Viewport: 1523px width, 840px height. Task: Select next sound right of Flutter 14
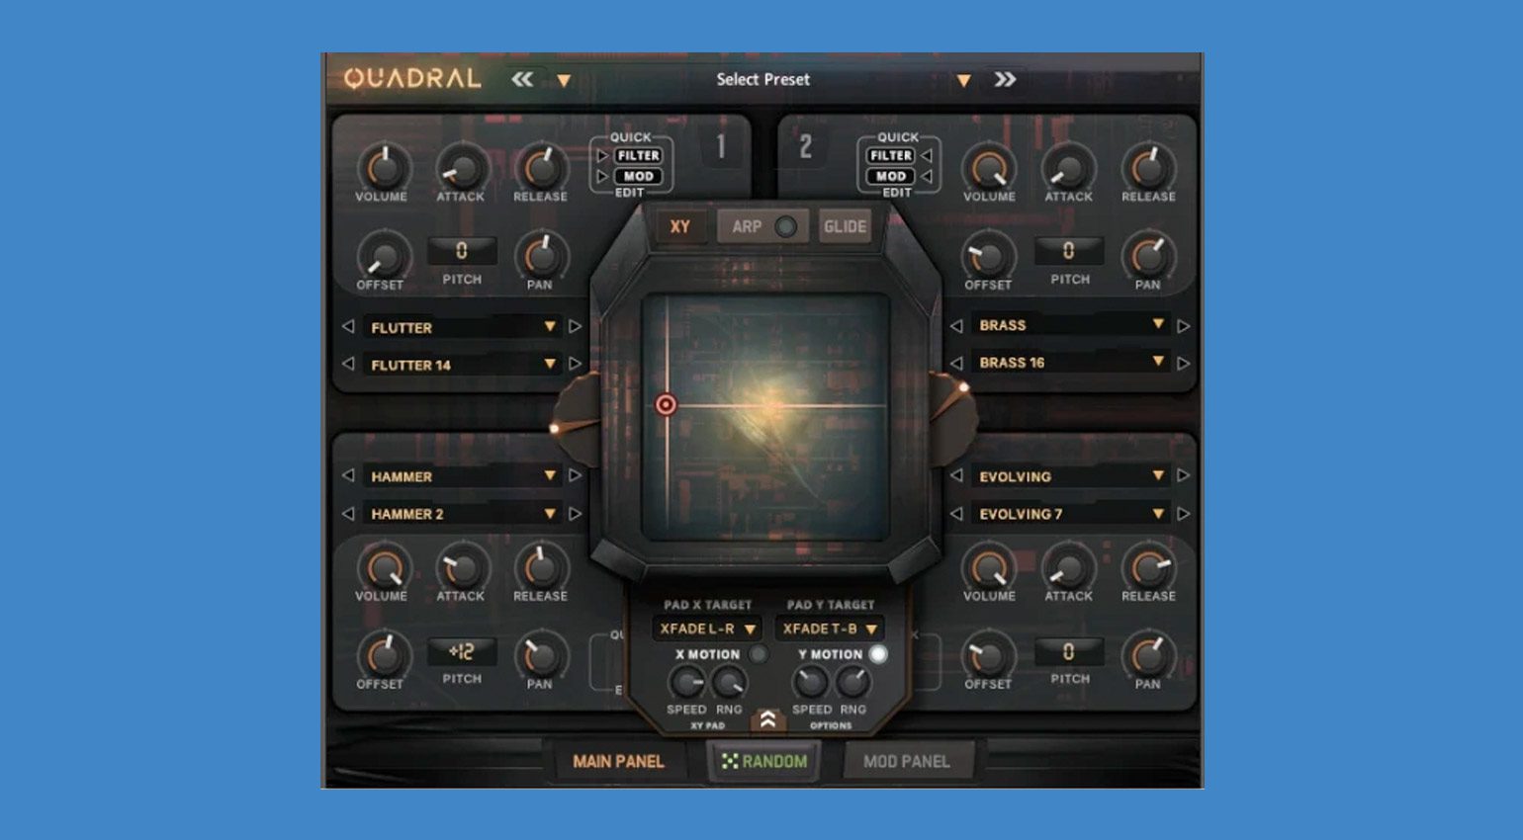(576, 364)
